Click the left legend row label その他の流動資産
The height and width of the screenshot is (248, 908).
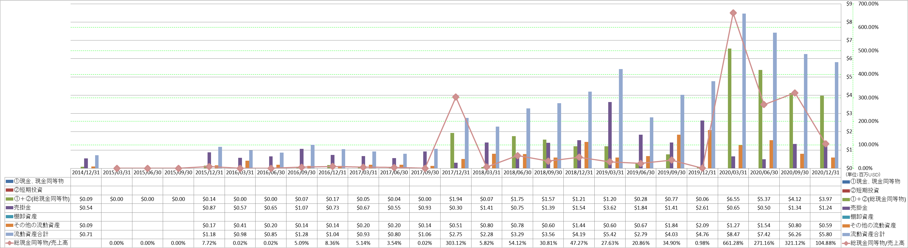[37, 225]
